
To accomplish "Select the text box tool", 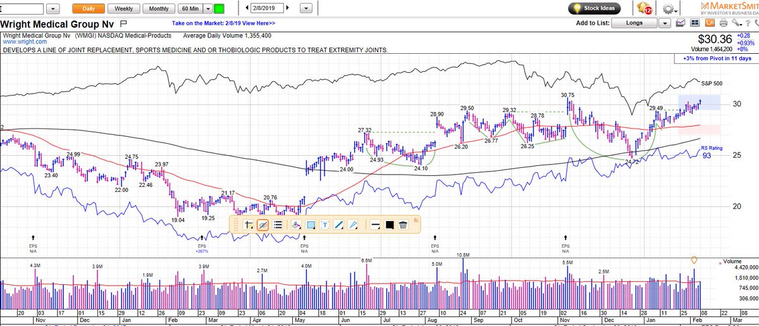I will [324, 224].
